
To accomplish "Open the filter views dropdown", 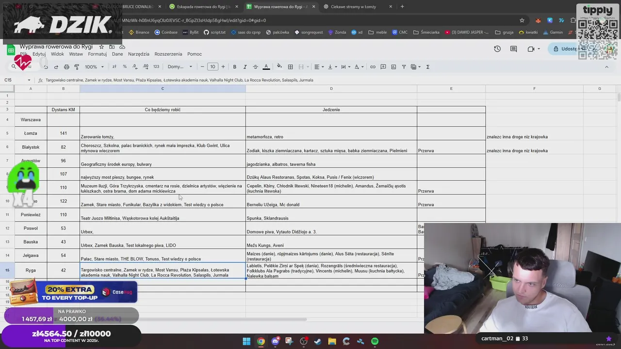I will [x=415, y=67].
